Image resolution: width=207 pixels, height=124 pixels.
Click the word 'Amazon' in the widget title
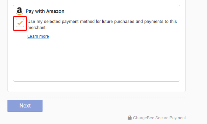(55, 11)
